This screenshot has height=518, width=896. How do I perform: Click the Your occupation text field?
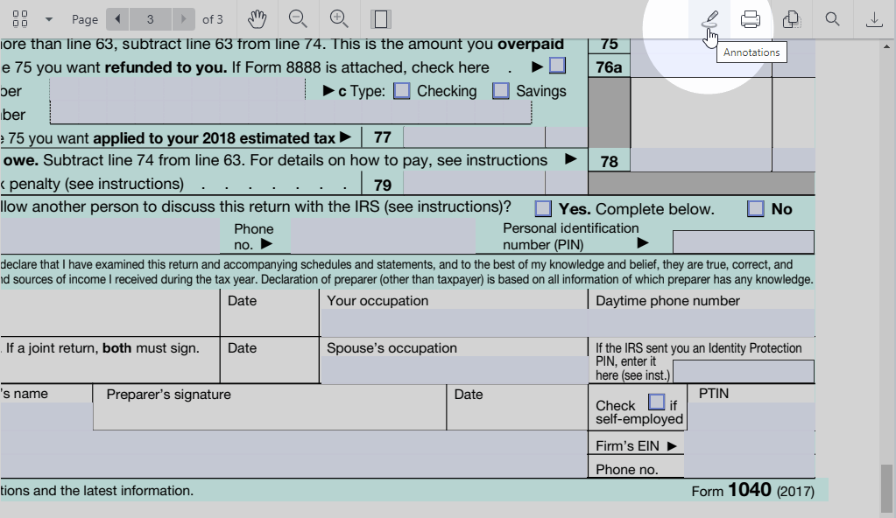(x=454, y=323)
